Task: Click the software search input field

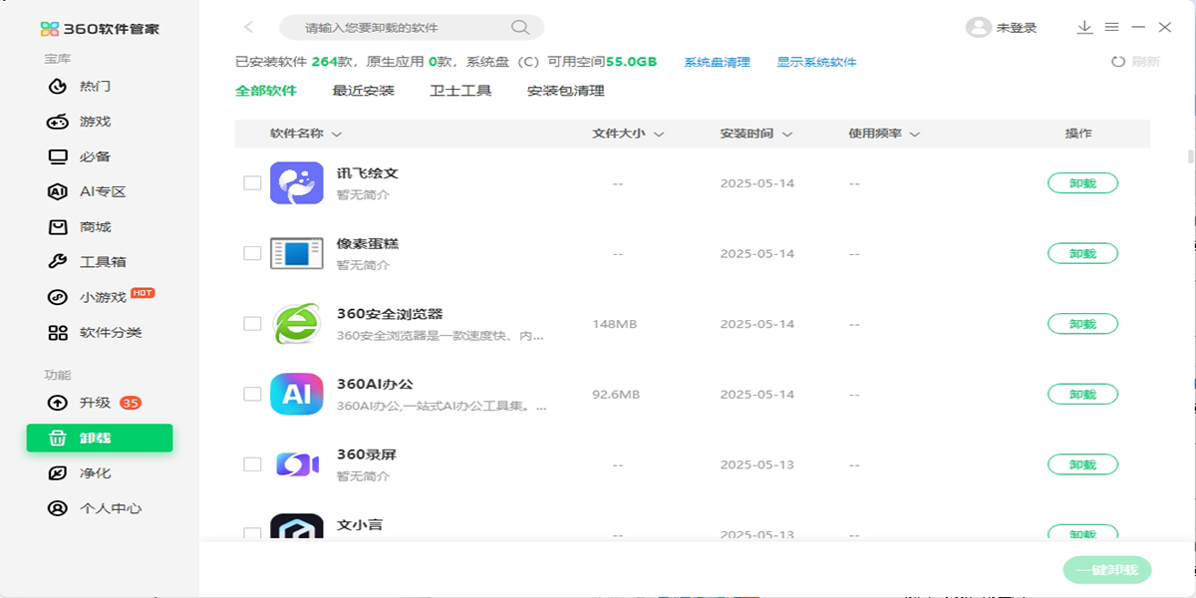Action: tap(399, 27)
